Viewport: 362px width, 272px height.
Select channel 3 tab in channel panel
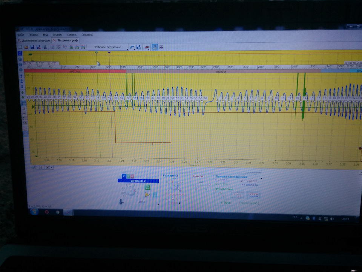click(128, 176)
